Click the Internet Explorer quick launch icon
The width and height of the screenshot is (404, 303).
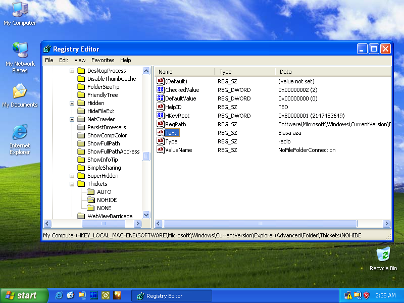click(59, 295)
